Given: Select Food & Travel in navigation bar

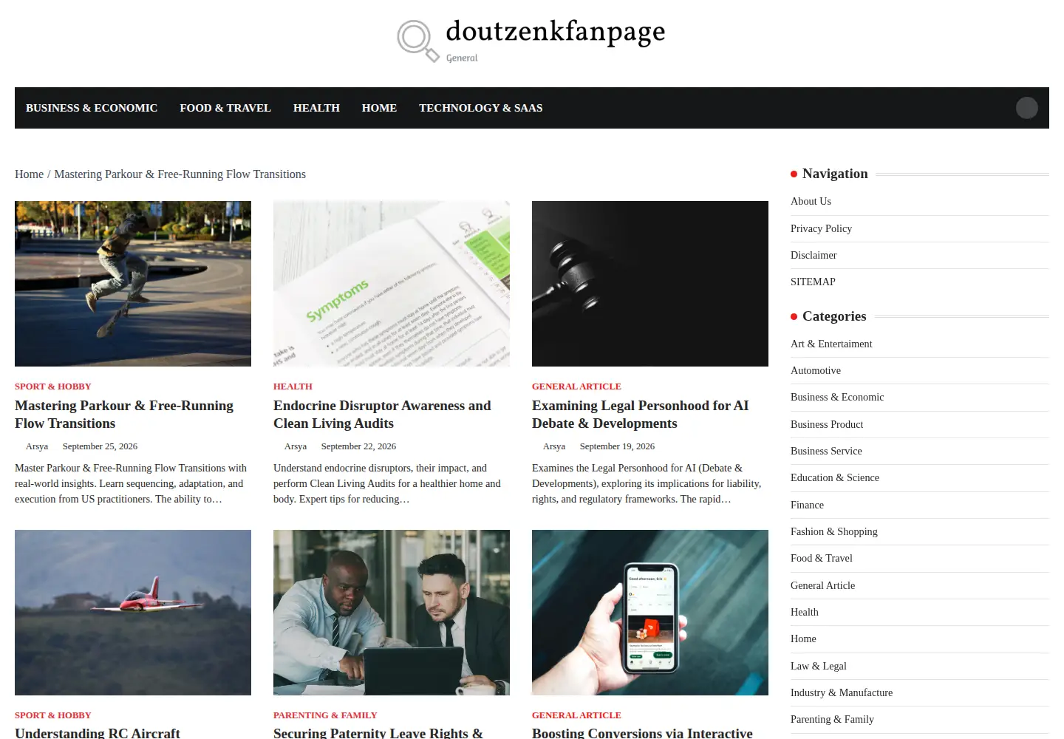Looking at the screenshot, I should pos(225,108).
